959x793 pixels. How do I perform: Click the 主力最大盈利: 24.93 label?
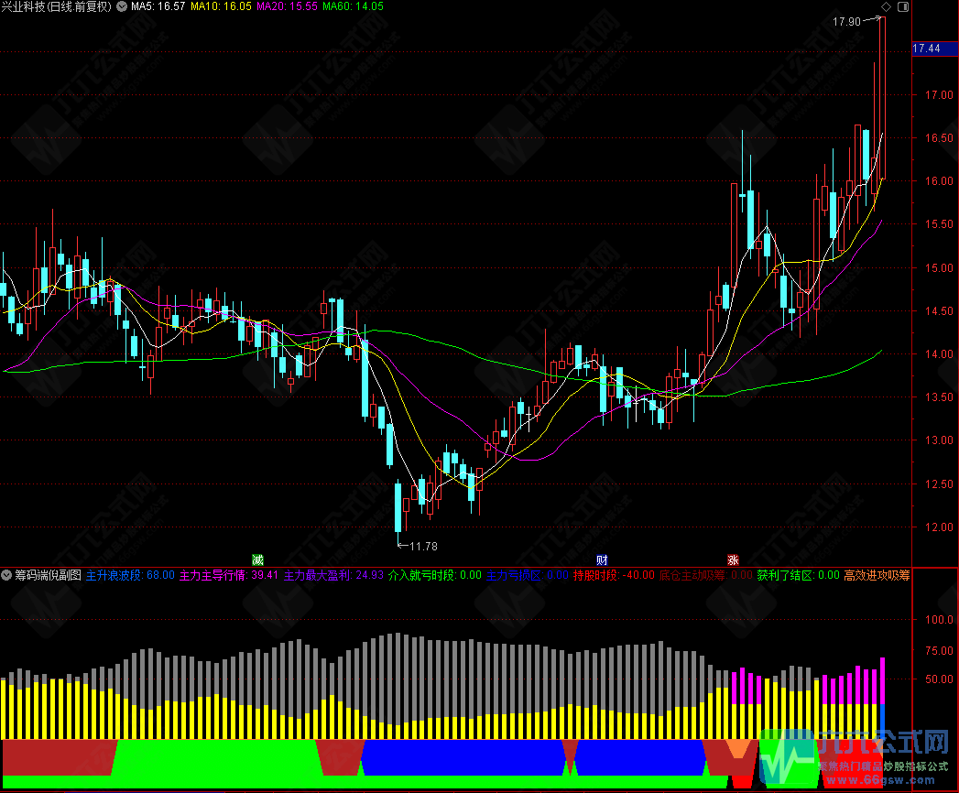(333, 575)
